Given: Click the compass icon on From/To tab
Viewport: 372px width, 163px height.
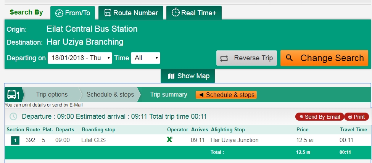Looking at the screenshot, I should (x=59, y=13).
